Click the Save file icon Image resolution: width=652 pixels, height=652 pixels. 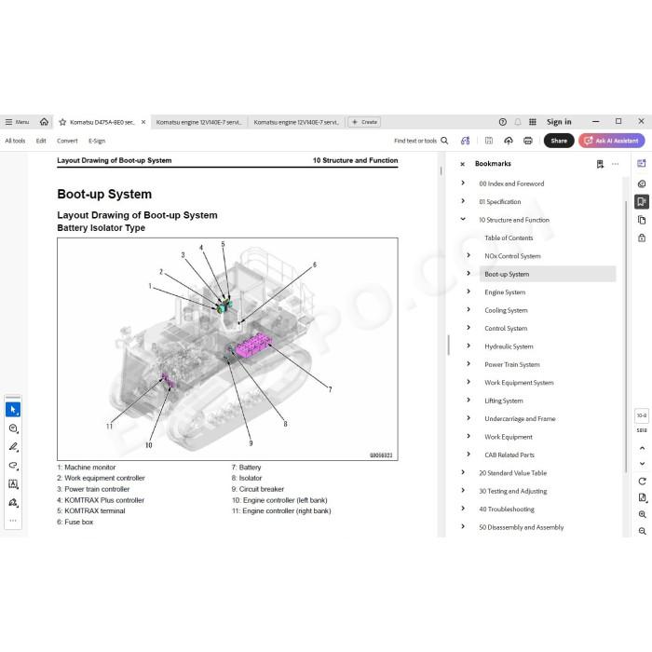click(x=489, y=141)
